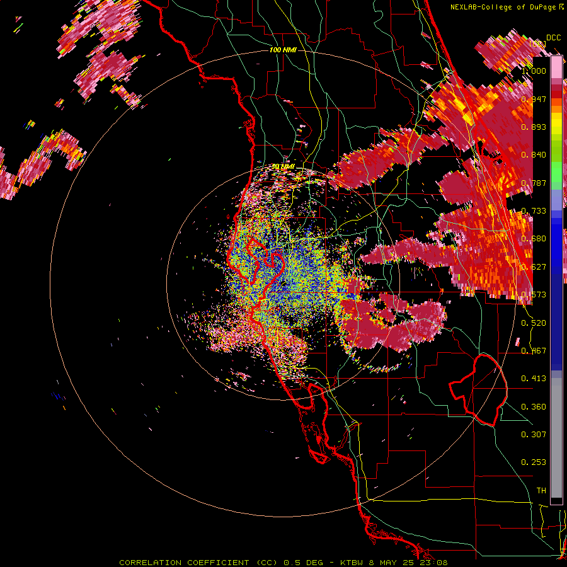Image resolution: width=567 pixels, height=567 pixels.
Task: Select the gray segment of the color bar
Action: [556, 438]
